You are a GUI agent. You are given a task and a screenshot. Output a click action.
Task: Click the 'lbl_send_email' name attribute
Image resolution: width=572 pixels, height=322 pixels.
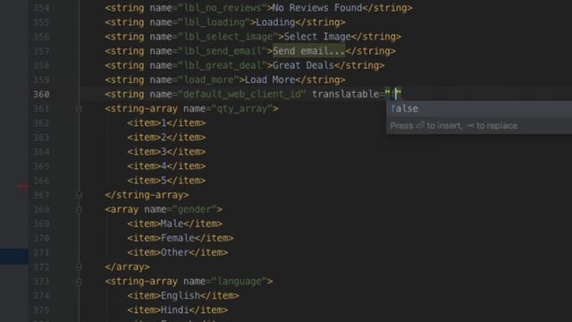(223, 51)
